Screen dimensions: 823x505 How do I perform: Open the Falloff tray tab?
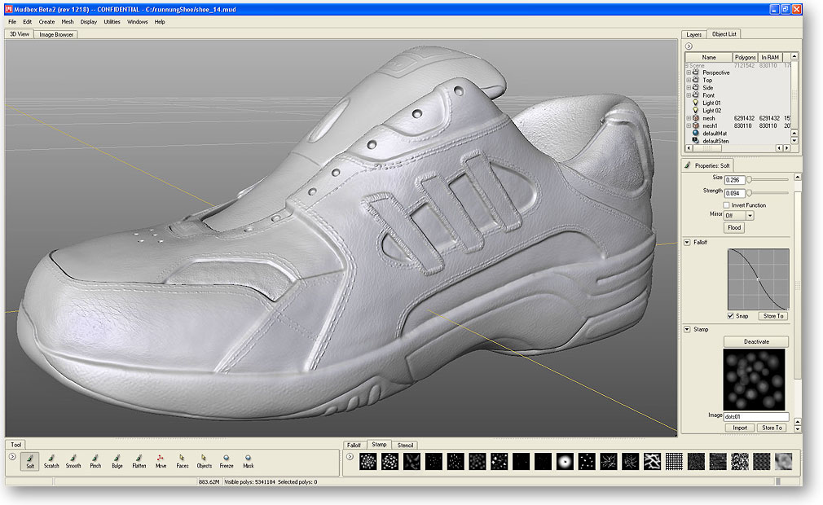(x=354, y=446)
